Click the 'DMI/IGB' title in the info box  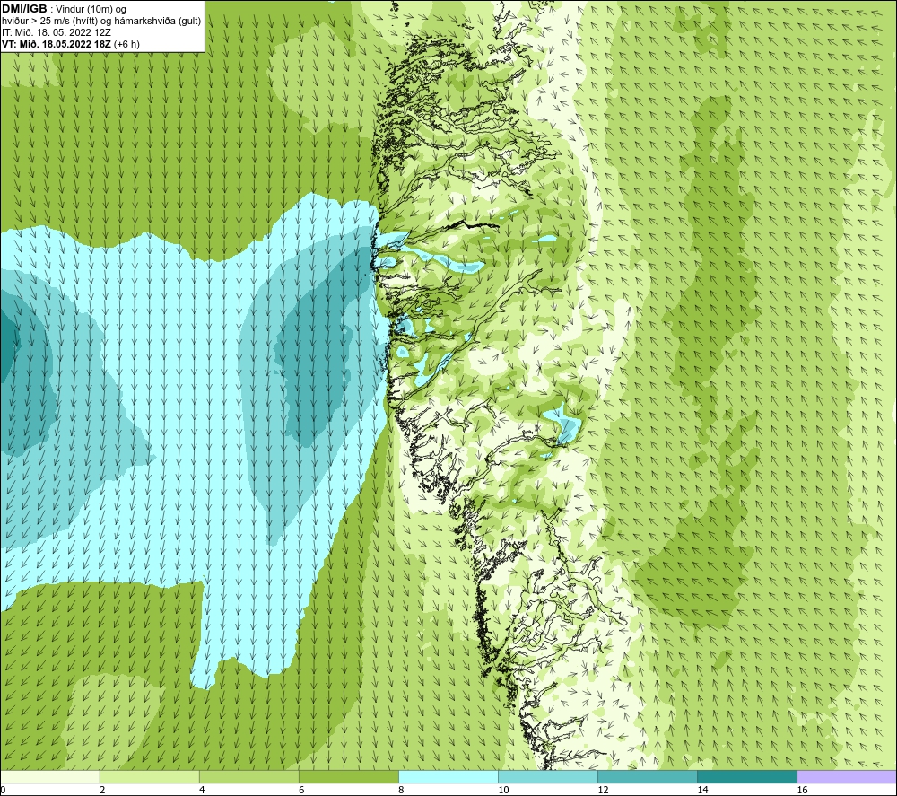coord(24,9)
